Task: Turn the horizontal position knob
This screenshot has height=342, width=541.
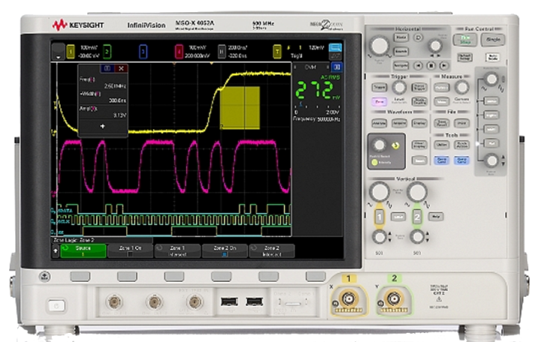Action: point(435,46)
